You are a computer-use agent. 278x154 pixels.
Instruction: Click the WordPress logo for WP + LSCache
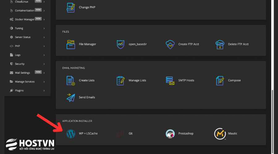point(71,134)
